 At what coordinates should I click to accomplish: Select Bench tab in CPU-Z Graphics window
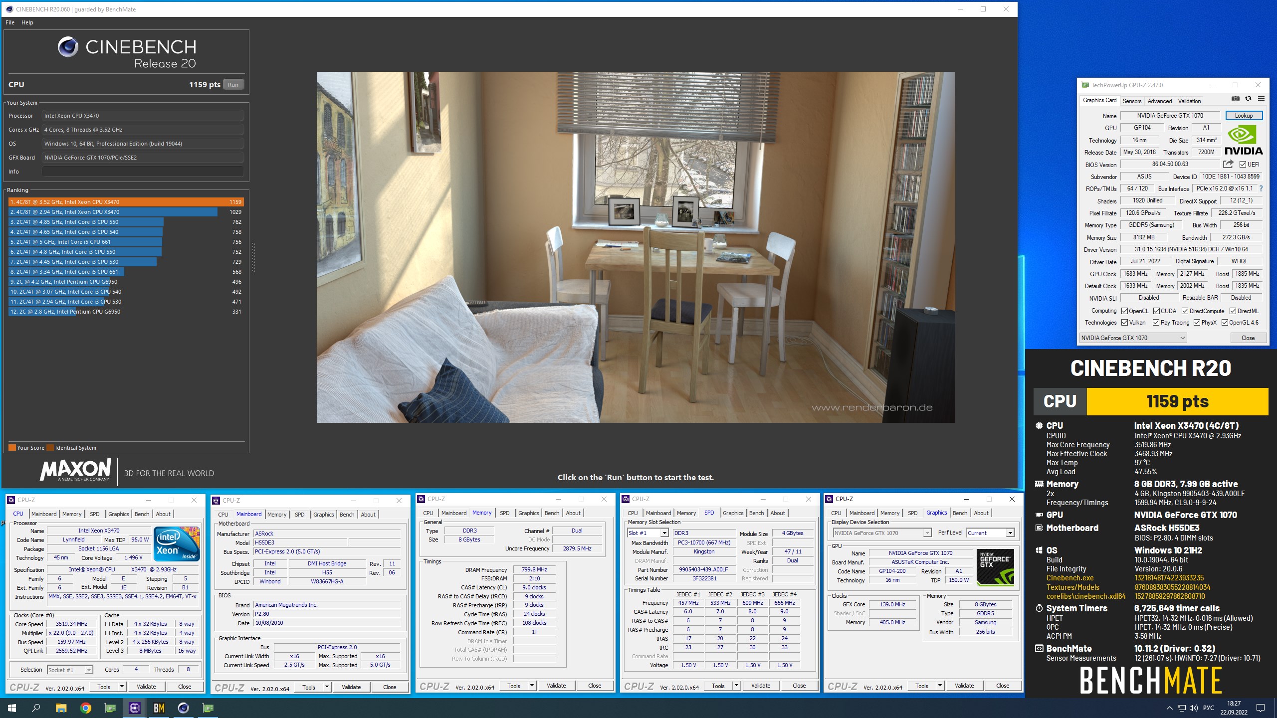[960, 513]
